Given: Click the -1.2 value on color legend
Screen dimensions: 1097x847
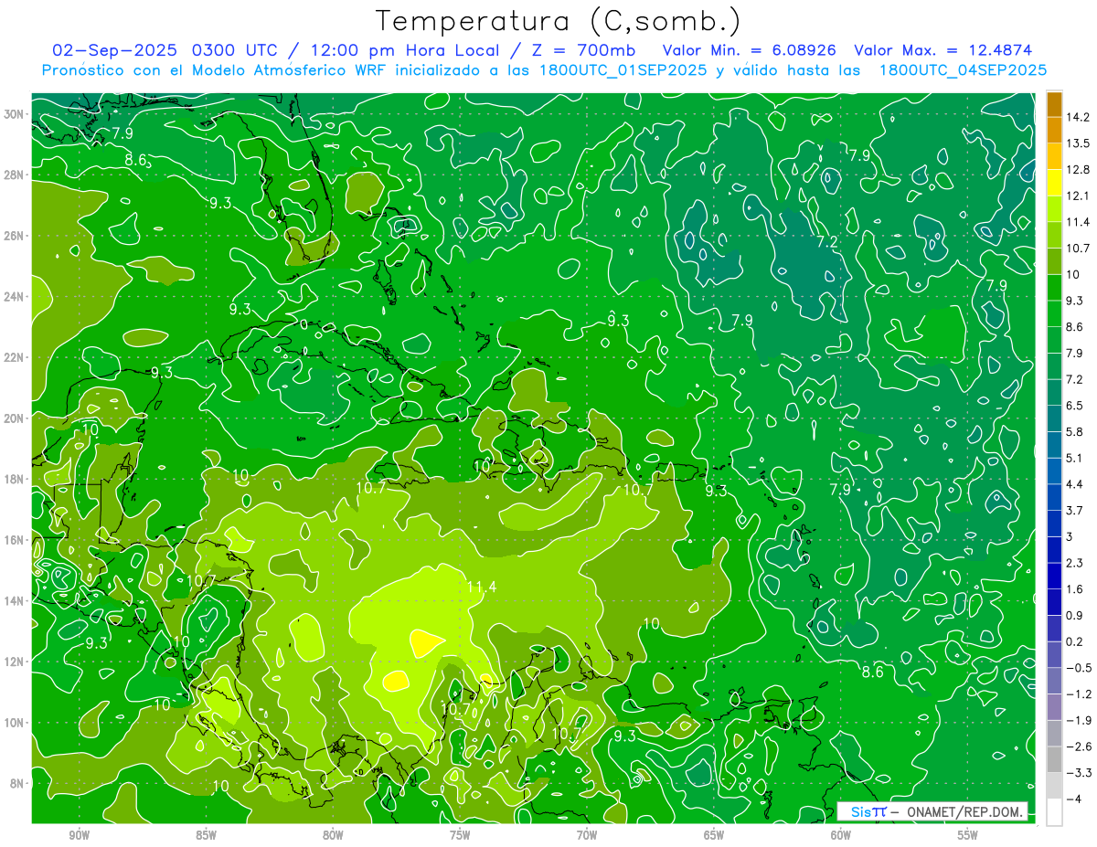Looking at the screenshot, I should click(x=1077, y=693).
